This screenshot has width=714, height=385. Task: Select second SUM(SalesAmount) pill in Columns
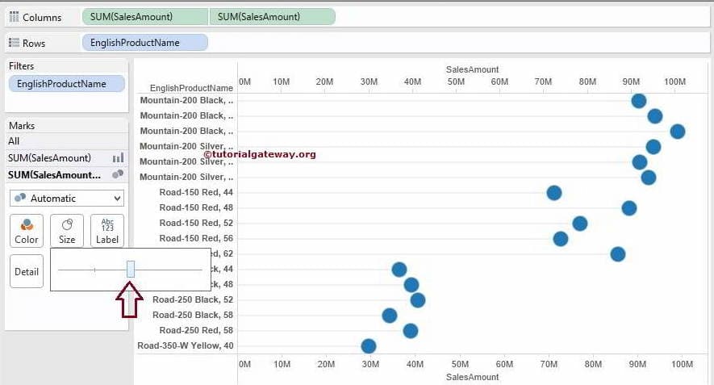tap(273, 17)
